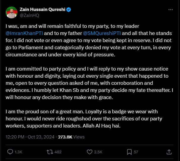Viewport: 180px width, 161px height.
Task: Click the 482 reposts count
Action: 58,152
